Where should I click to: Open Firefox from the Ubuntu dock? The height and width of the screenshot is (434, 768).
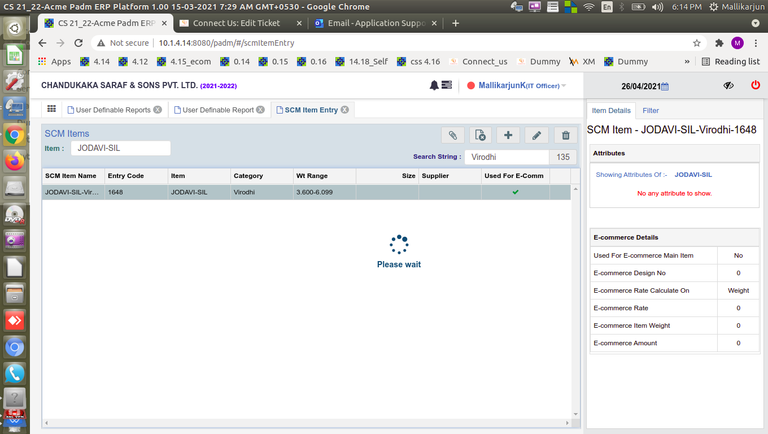15,161
